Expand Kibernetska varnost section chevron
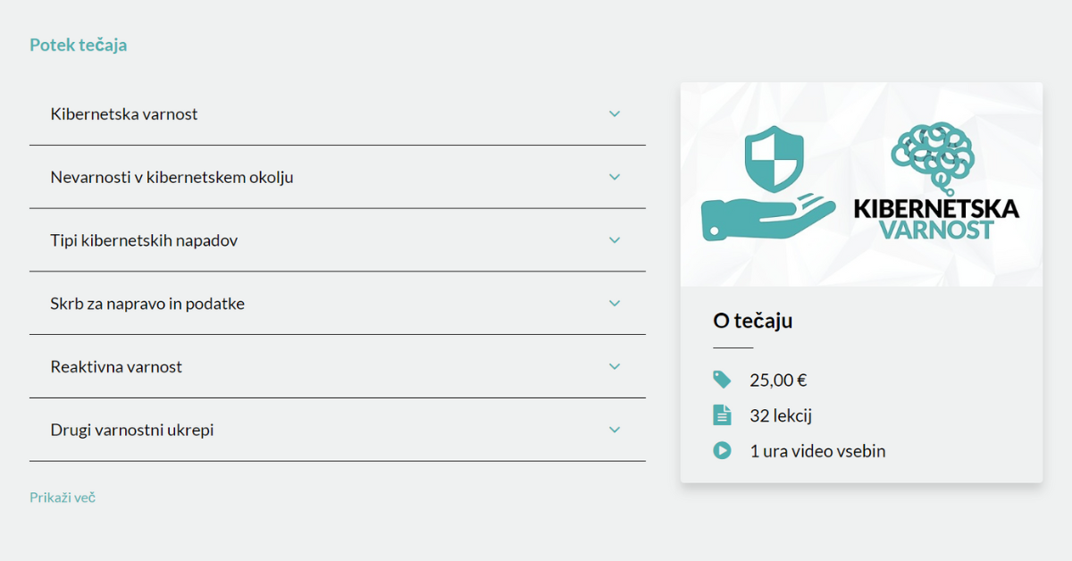Screen dimensions: 1072x561 pos(615,114)
